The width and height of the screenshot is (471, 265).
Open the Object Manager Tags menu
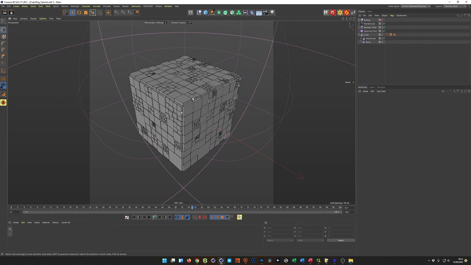click(392, 15)
